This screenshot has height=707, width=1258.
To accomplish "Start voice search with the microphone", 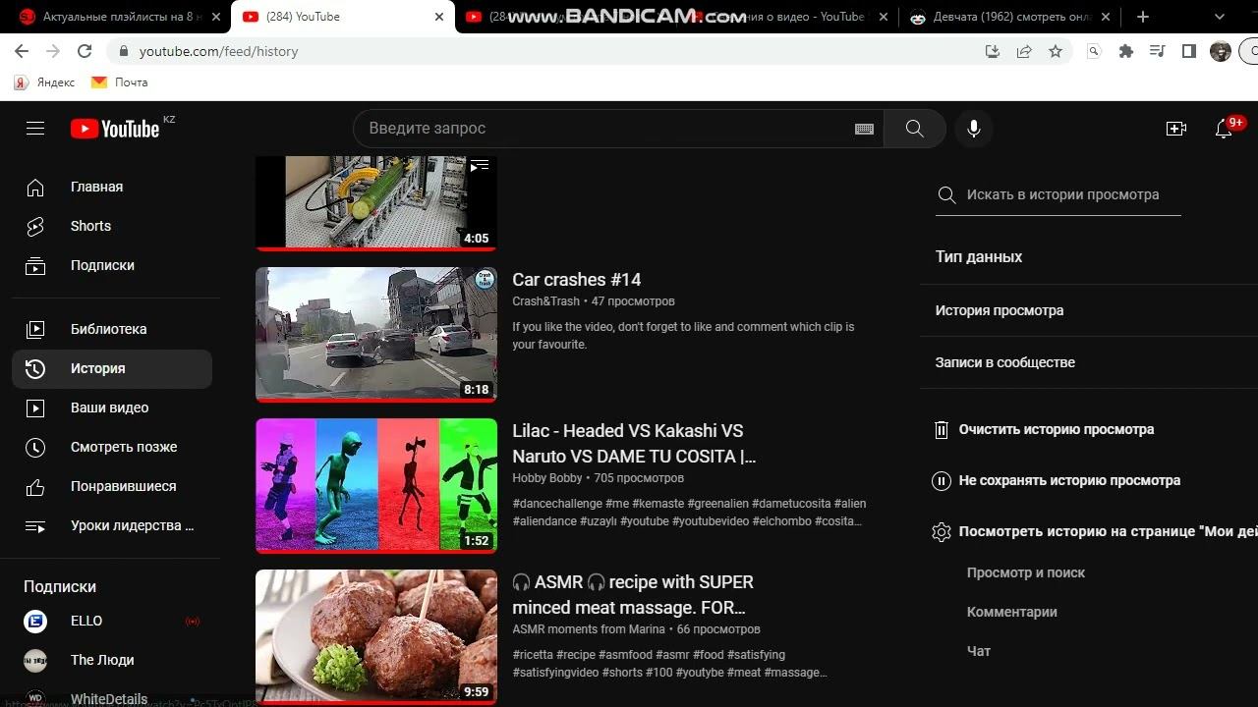I will tap(974, 129).
